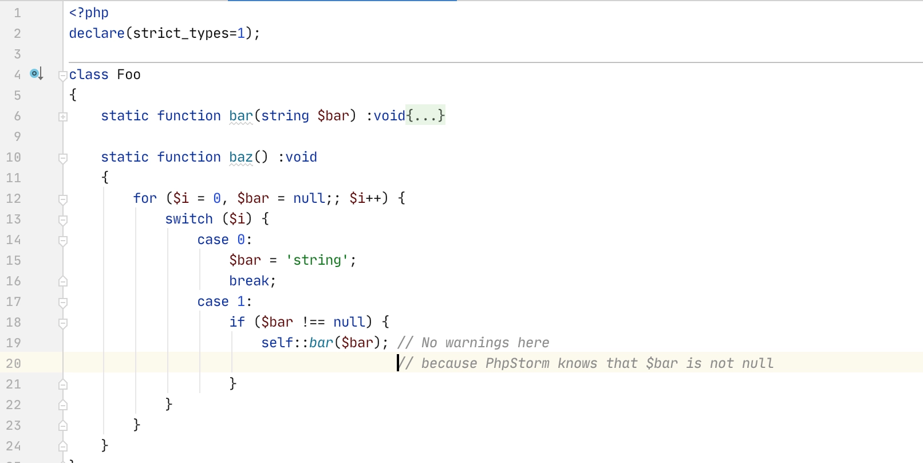This screenshot has width=923, height=463.
Task: Click the folded {...} placeholder
Action: pyautogui.click(x=425, y=116)
